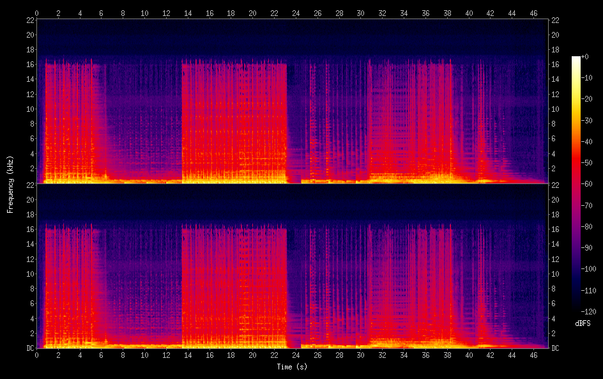
Task: Click the "16" kHz tick on the upper channel's left axis
Action: 29,65
